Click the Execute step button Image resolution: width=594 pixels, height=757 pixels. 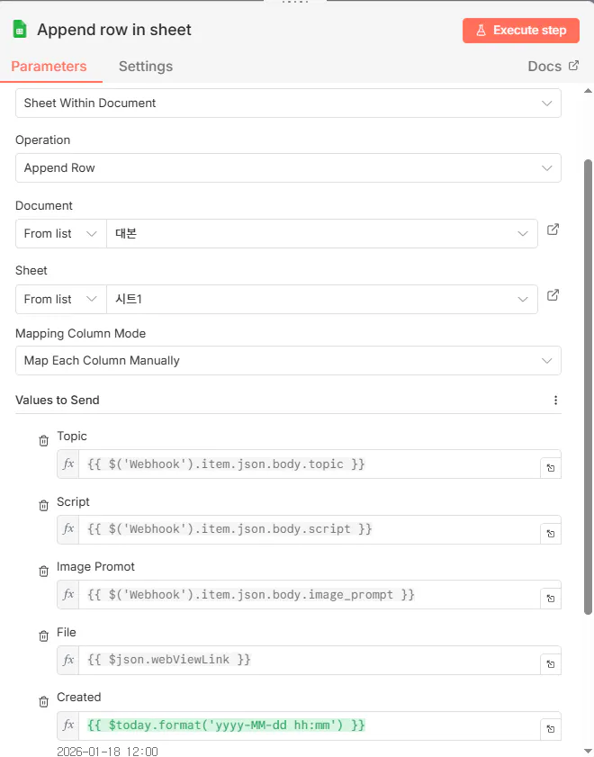(521, 31)
